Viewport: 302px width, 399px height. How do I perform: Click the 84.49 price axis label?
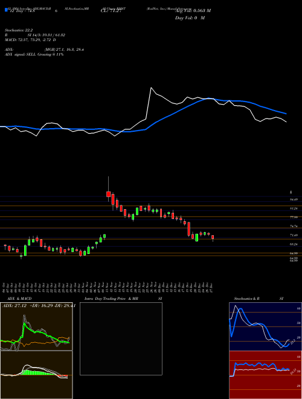point(294,199)
